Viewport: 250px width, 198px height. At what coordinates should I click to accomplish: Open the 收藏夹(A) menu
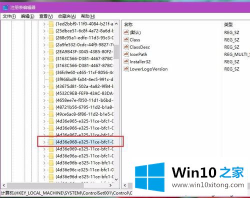click(67, 16)
